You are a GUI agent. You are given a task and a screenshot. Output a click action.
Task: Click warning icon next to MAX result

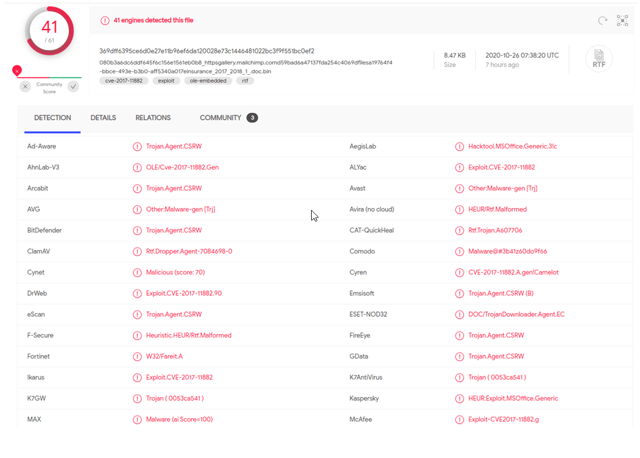tap(137, 420)
